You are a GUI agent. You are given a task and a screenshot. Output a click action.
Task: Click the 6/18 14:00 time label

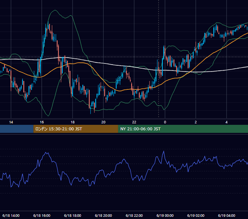tap(11, 215)
